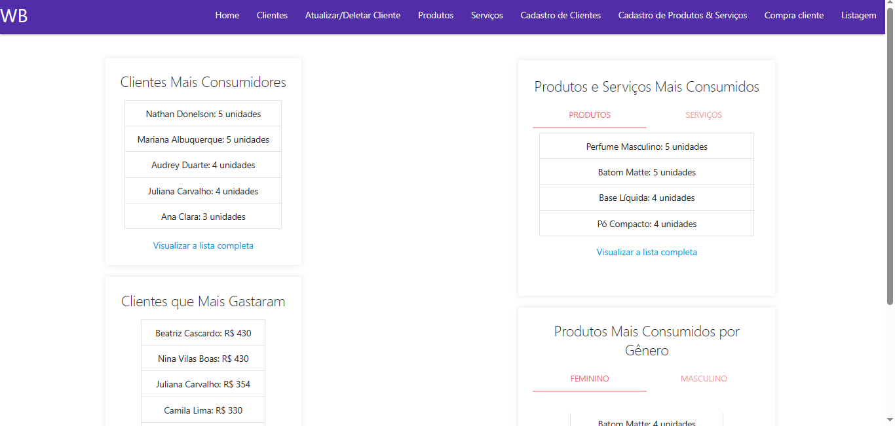Go to Cadastro de Produtos & Serviços
The width and height of the screenshot is (895, 426).
click(682, 16)
